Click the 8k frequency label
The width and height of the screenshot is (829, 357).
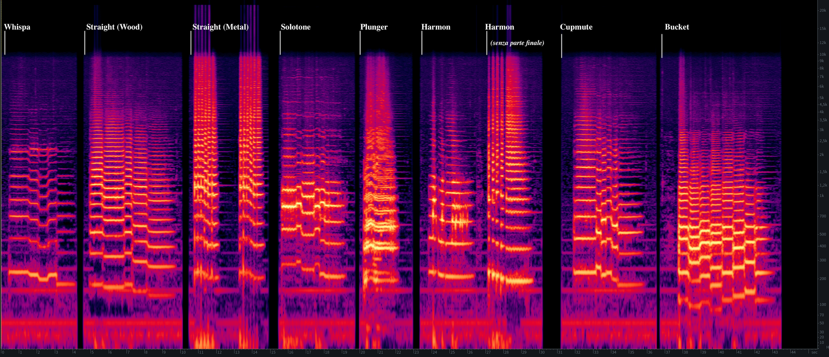(822, 68)
